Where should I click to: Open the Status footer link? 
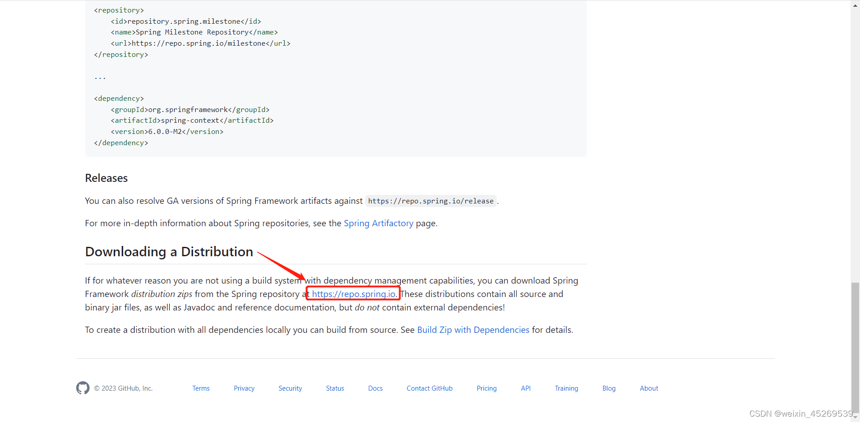[335, 388]
